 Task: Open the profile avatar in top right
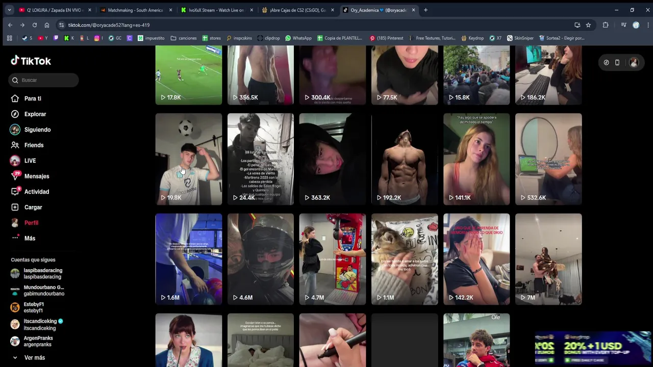coord(634,62)
